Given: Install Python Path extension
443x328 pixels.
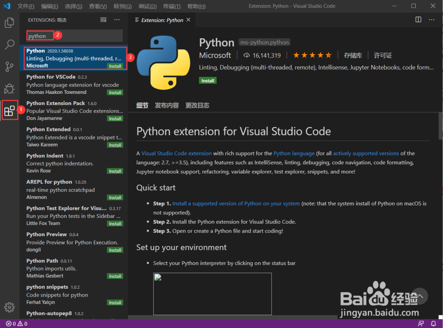Looking at the screenshot, I should point(115,276).
